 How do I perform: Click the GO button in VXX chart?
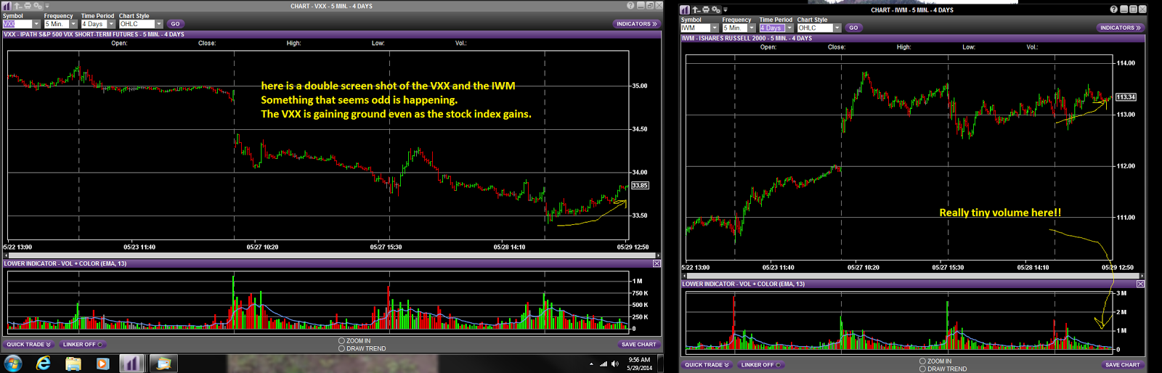(x=175, y=24)
